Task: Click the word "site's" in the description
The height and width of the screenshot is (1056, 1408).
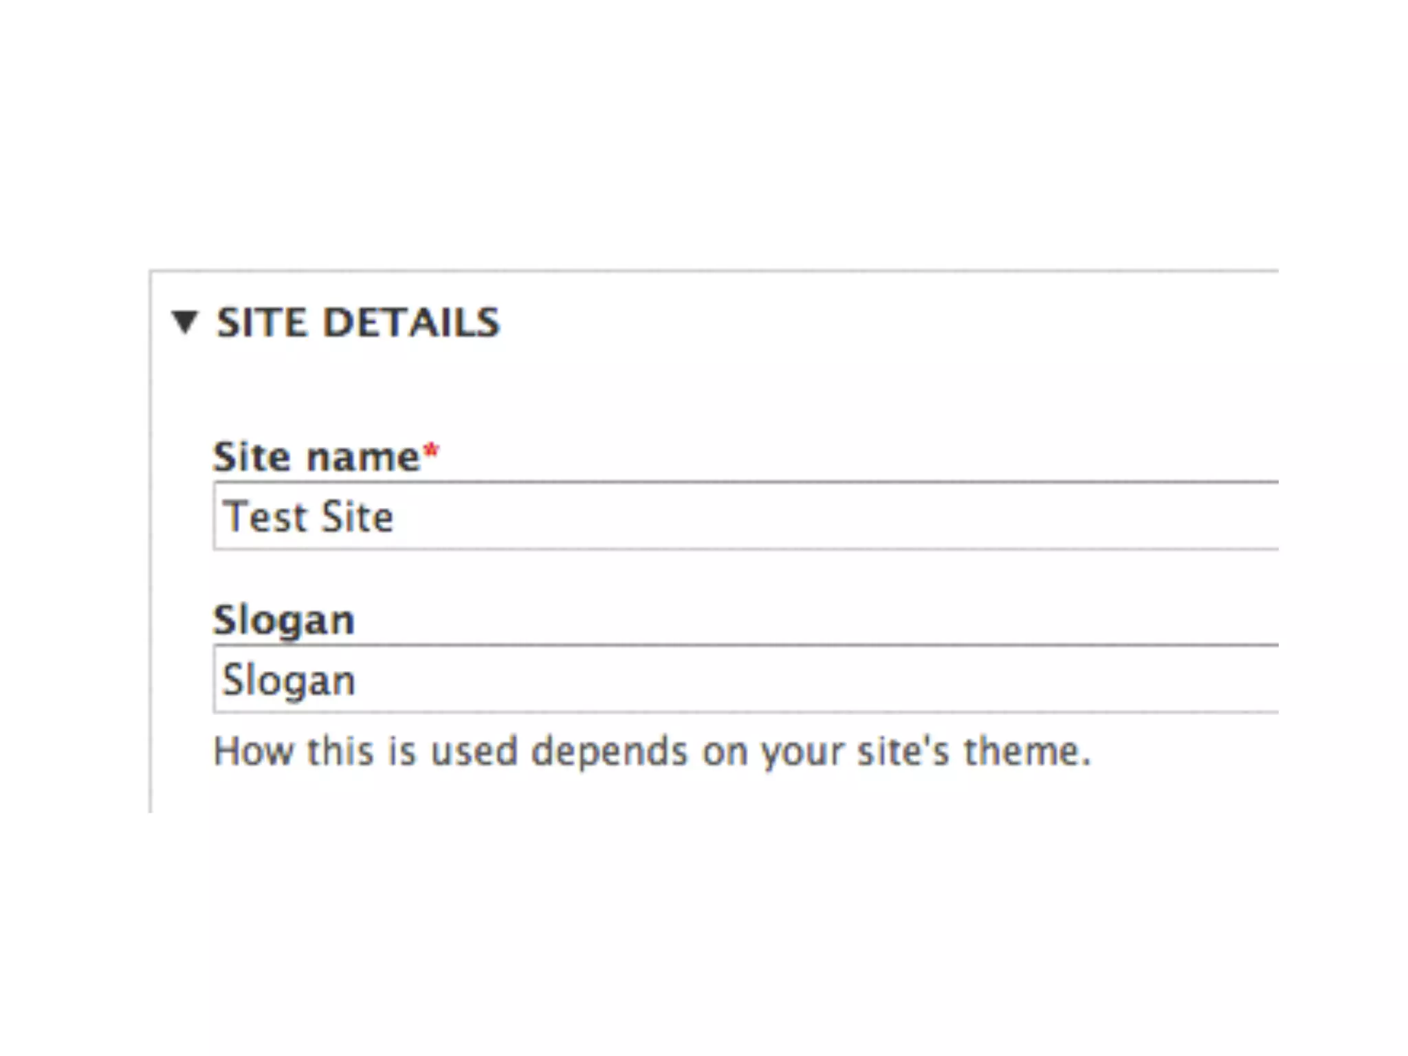Action: [x=903, y=751]
